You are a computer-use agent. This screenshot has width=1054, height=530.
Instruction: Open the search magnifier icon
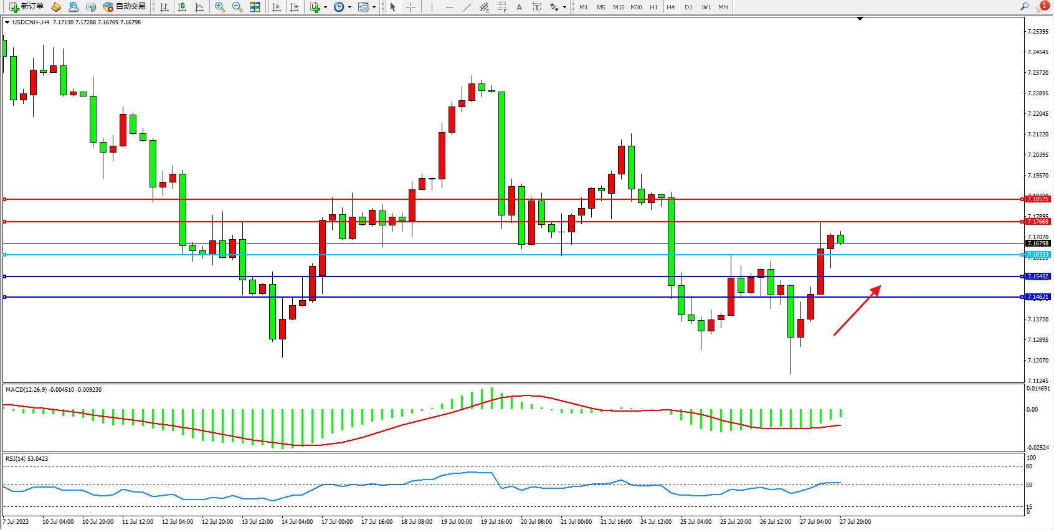1024,7
